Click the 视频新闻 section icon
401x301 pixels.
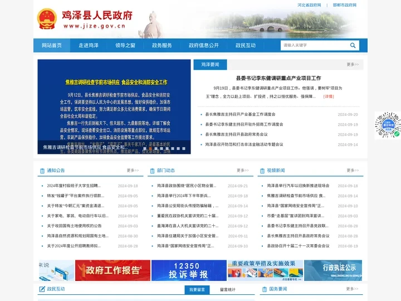pos(262,171)
